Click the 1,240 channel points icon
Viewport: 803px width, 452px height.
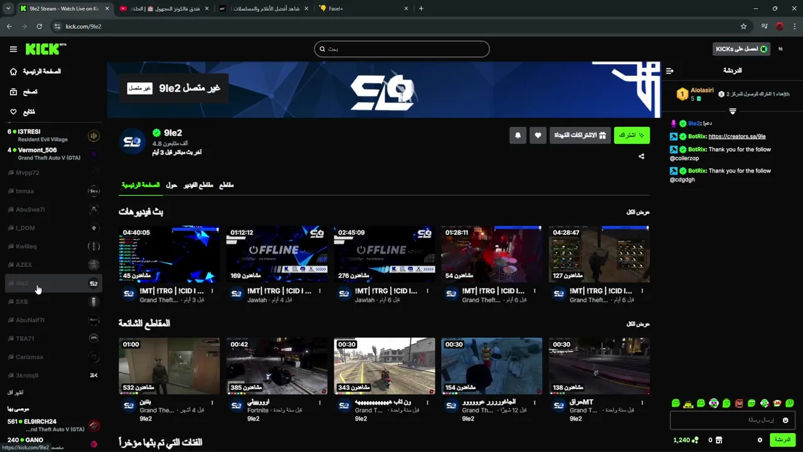coord(695,440)
